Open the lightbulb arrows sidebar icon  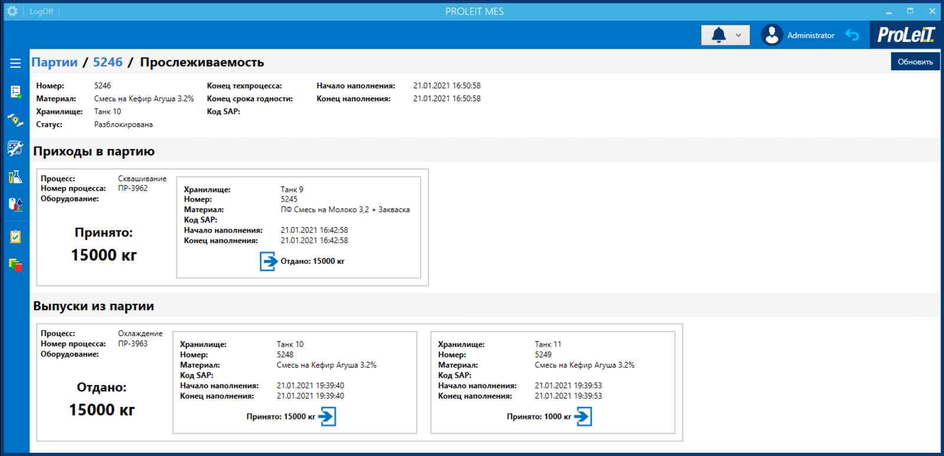click(15, 120)
